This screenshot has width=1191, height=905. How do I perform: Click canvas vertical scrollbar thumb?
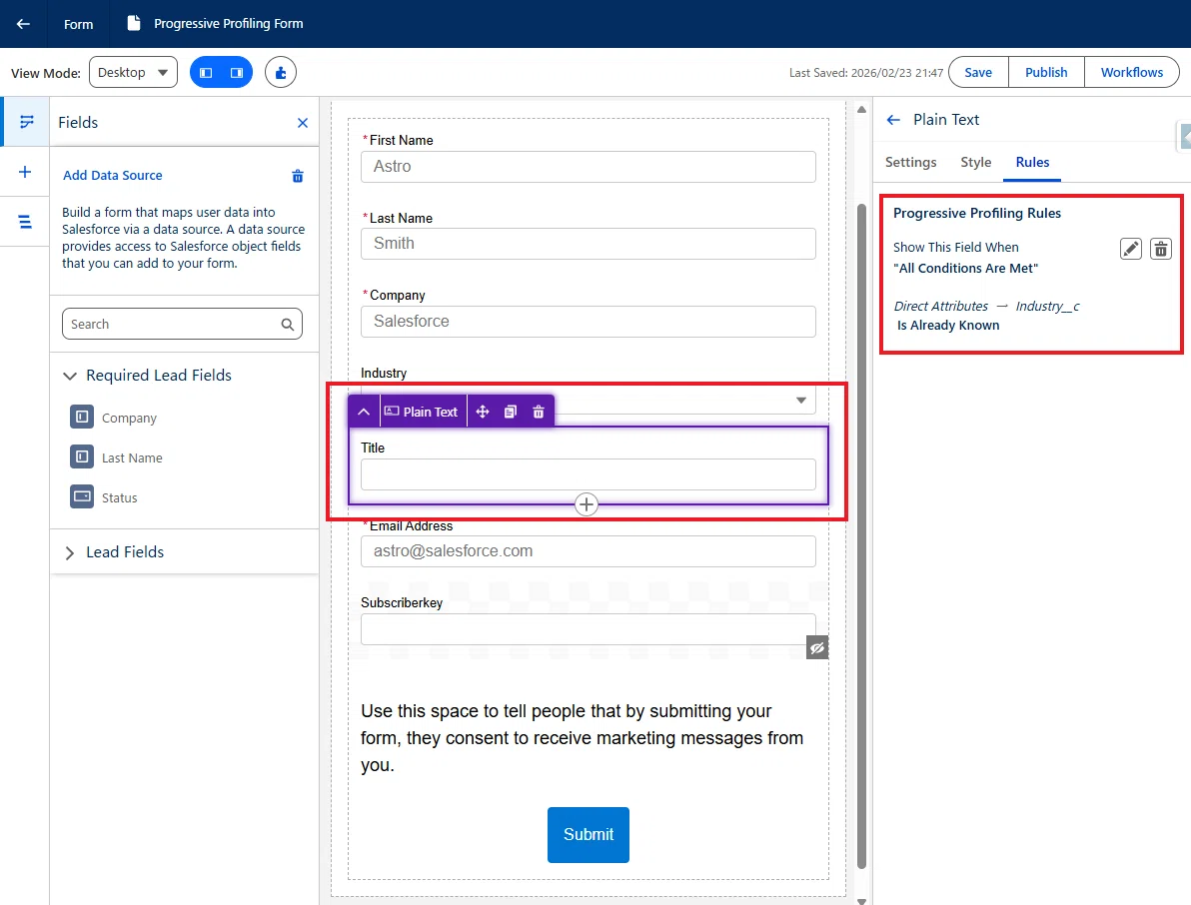click(861, 536)
